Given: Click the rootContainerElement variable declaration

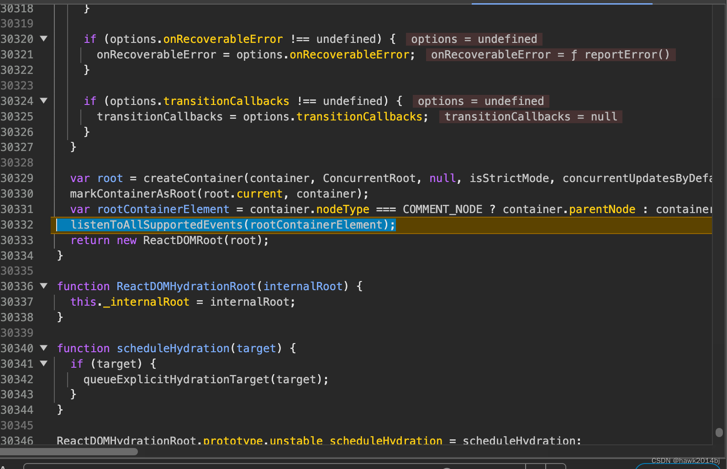Looking at the screenshot, I should pyautogui.click(x=163, y=209).
